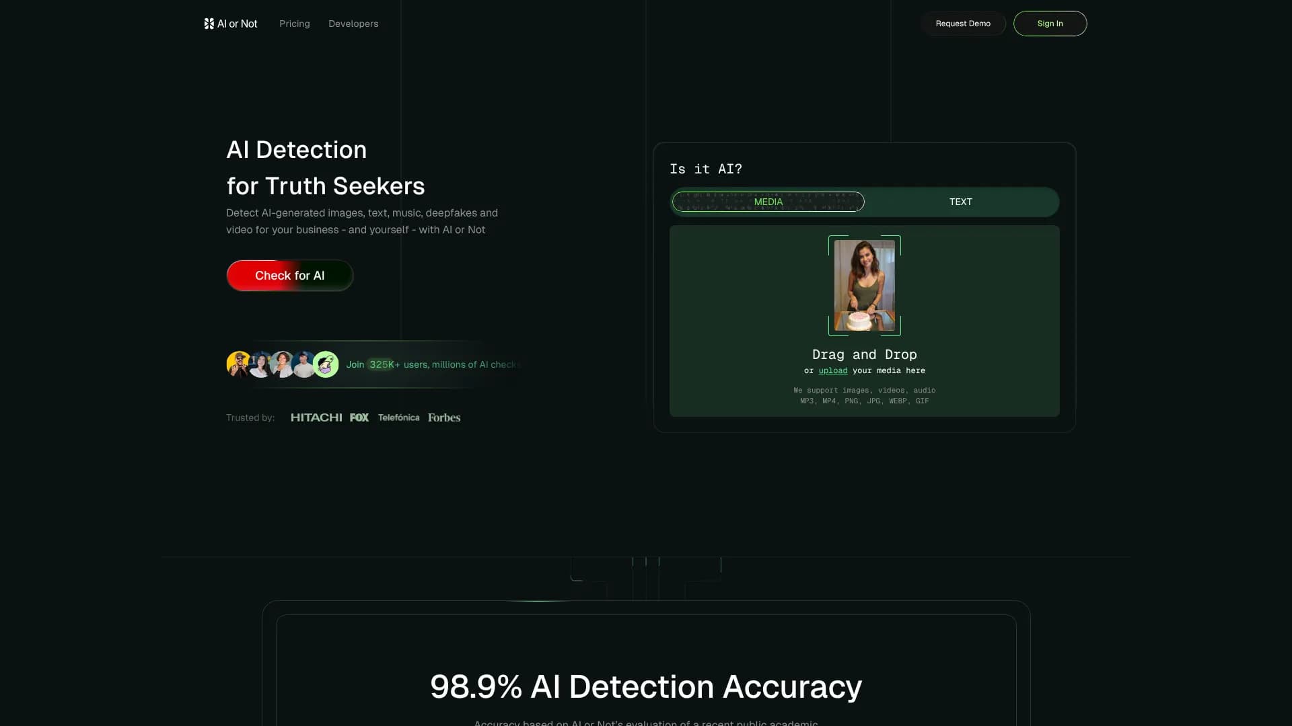This screenshot has height=726, width=1292.
Task: Click the Telefónica logo
Action: pos(398,417)
